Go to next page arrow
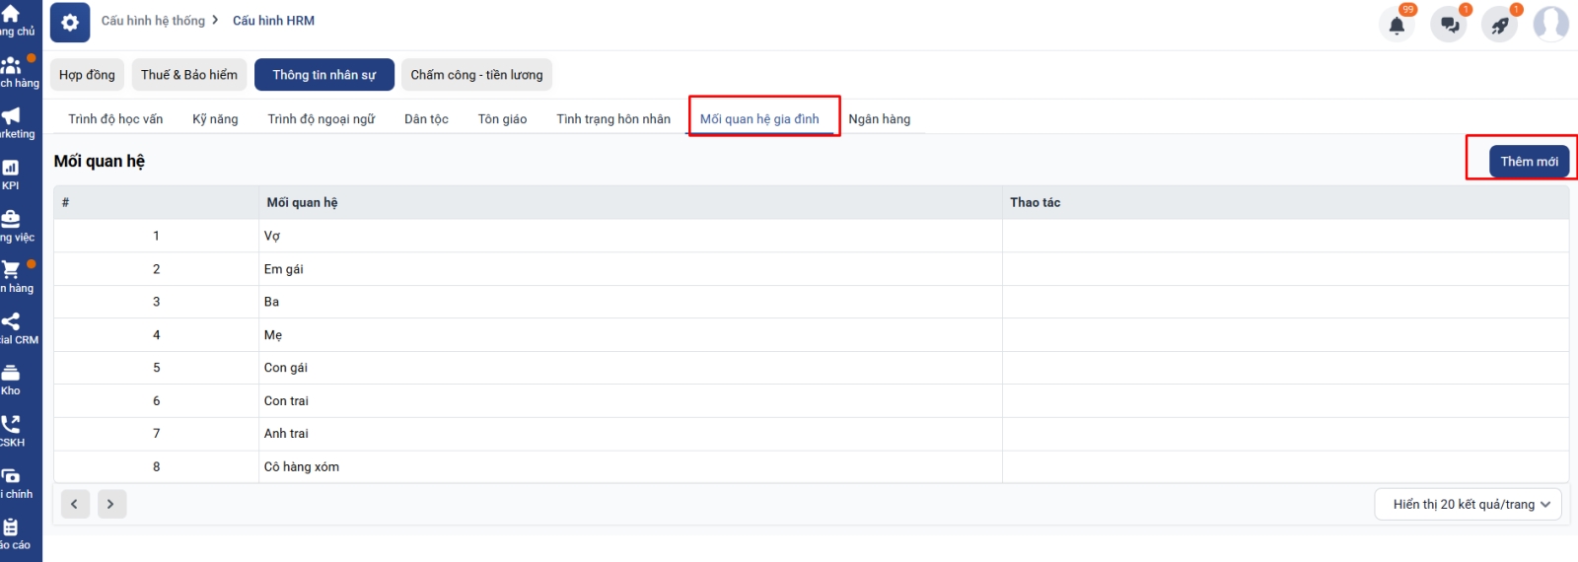 (110, 505)
